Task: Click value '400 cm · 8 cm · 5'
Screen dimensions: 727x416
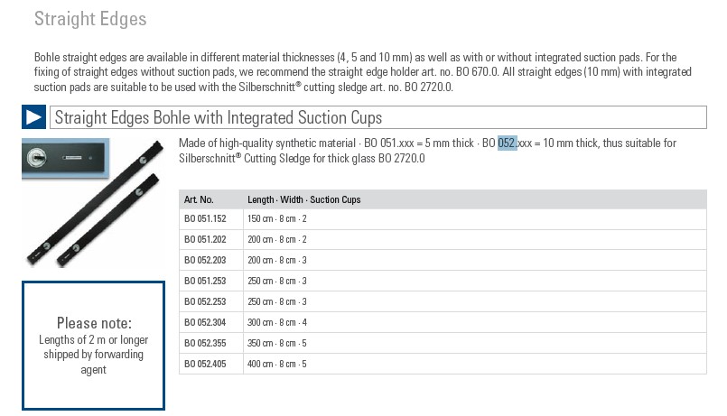Action: pyautogui.click(x=276, y=365)
